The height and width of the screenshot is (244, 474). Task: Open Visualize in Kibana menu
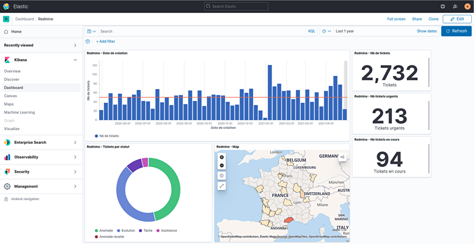point(12,128)
